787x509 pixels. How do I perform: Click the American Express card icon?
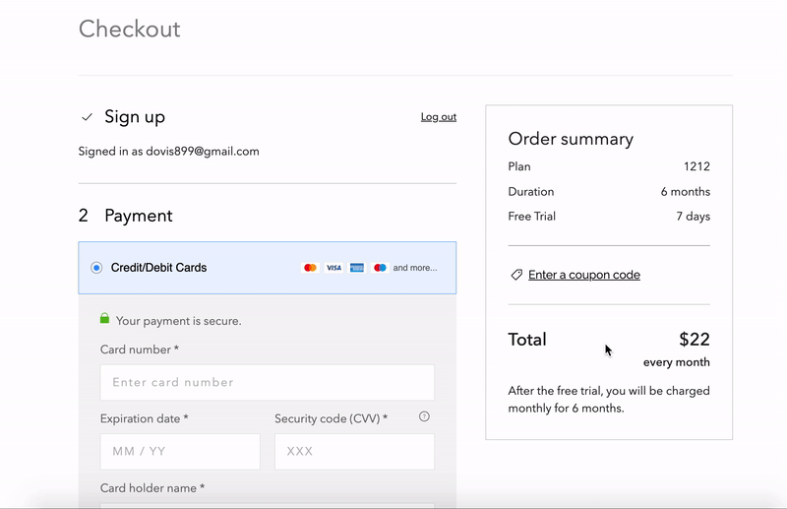(357, 268)
